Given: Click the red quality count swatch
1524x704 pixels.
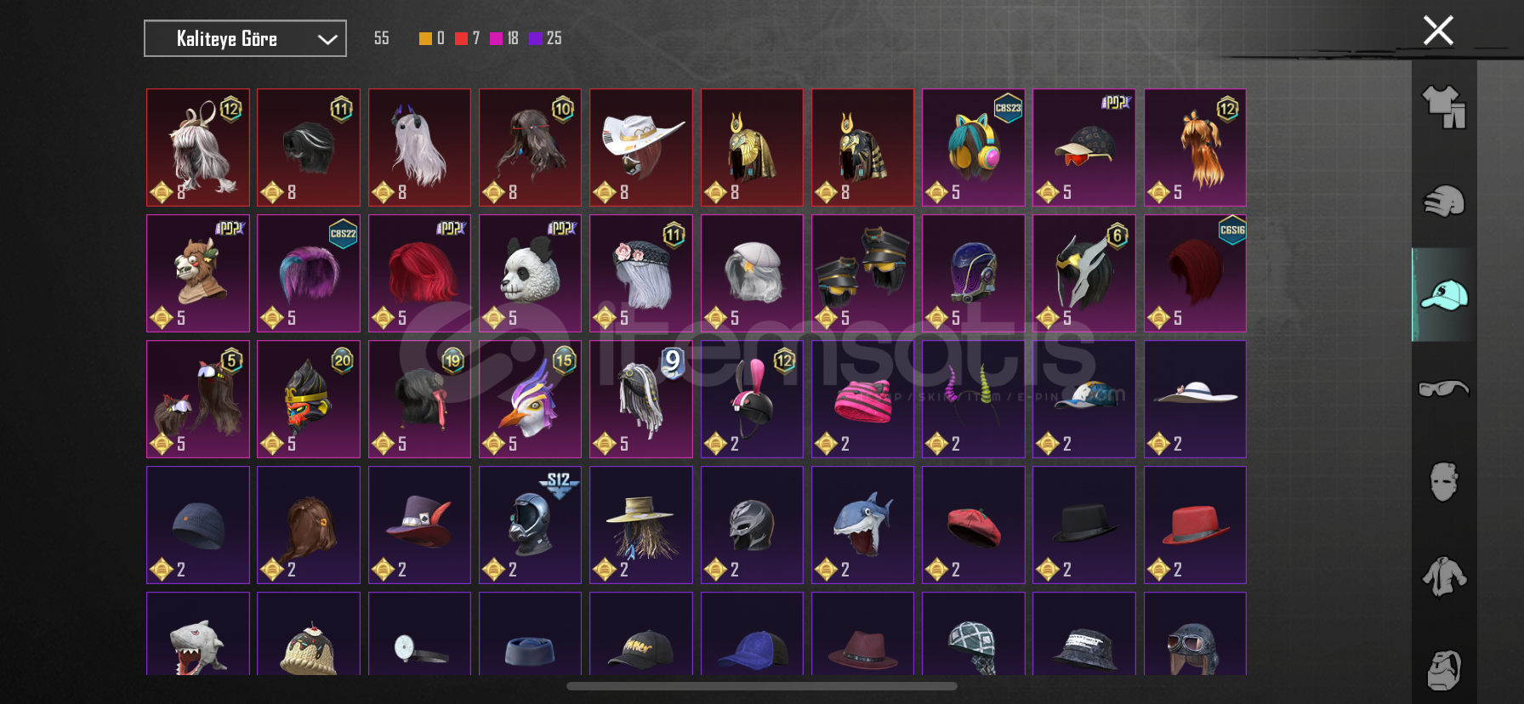Looking at the screenshot, I should click(x=461, y=38).
